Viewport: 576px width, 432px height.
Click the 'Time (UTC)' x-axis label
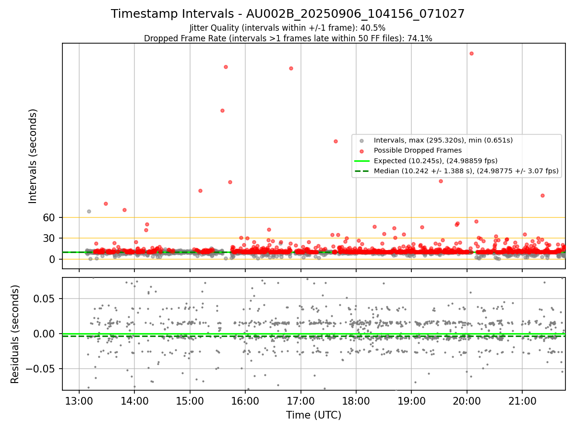(313, 415)
